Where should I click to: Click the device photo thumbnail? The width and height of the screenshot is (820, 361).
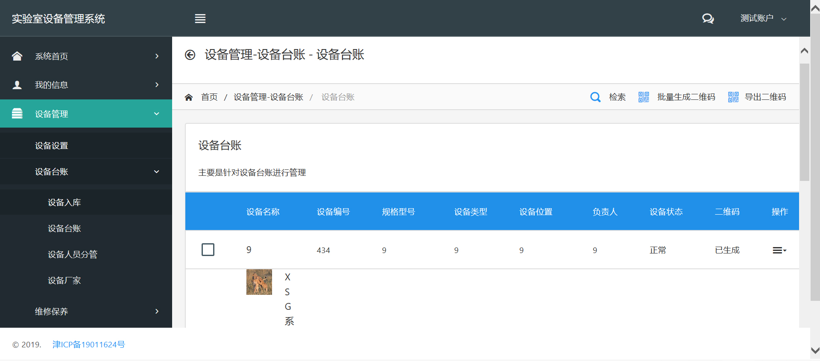[259, 282]
